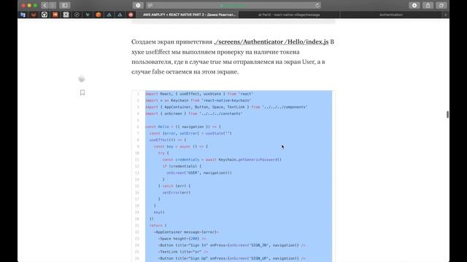Viewport: 467px width, 262px height.
Task: Click the 'setError(err)' line
Action: [x=177, y=192]
